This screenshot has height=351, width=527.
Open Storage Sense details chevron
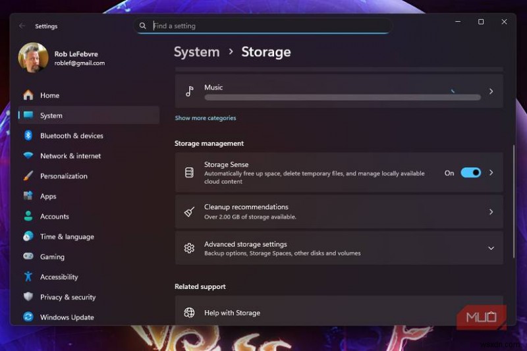point(491,173)
